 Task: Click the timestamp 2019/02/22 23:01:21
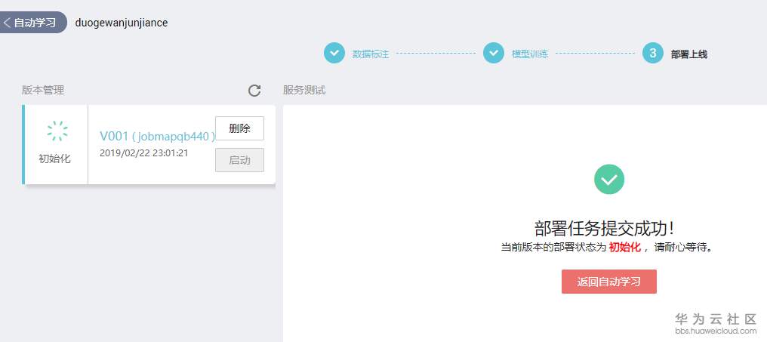pos(143,153)
